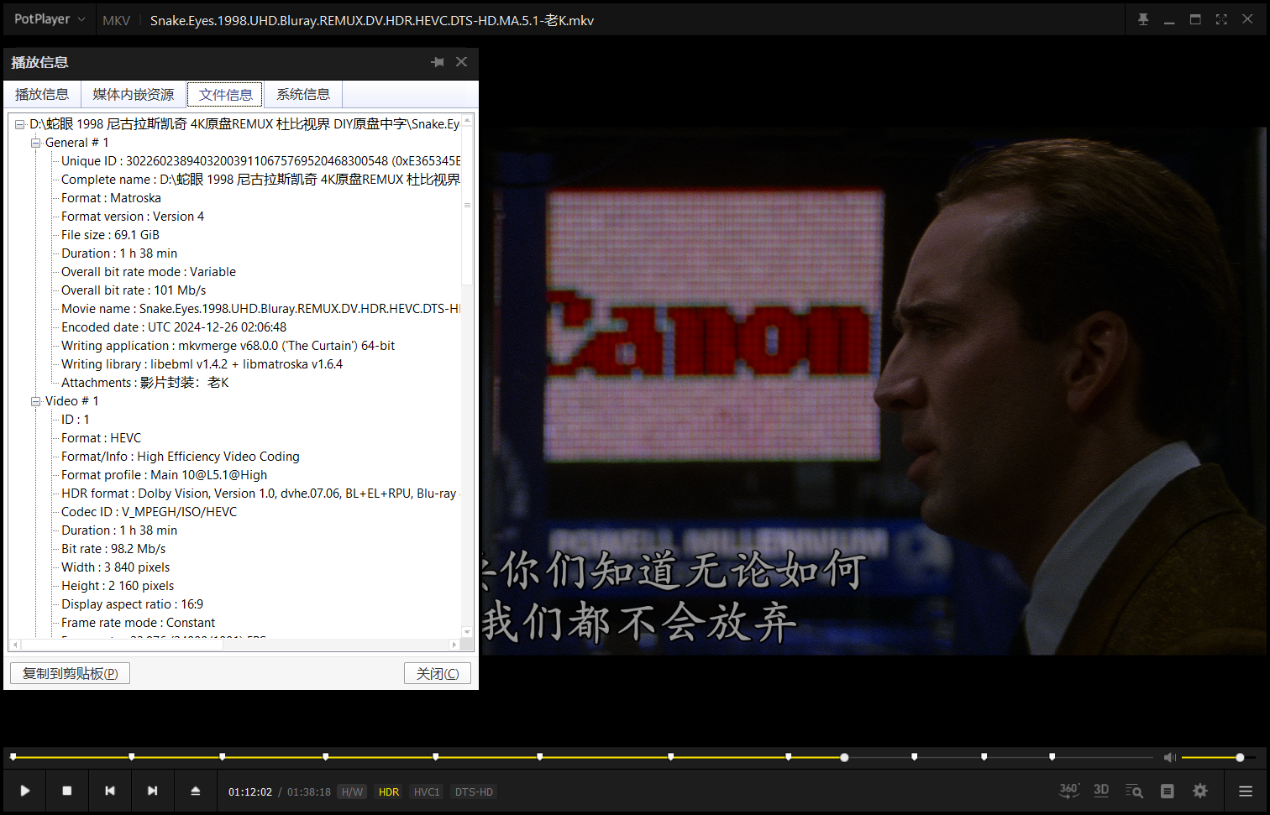Jump to the previous file
The width and height of the screenshot is (1270, 815).
pyautogui.click(x=110, y=791)
